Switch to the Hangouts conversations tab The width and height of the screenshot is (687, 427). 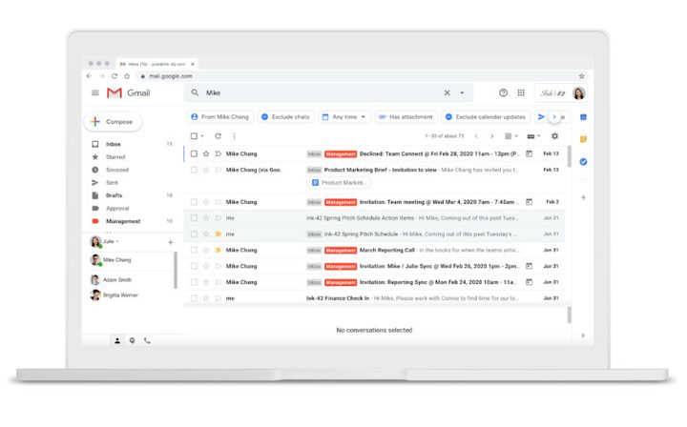[x=133, y=340]
